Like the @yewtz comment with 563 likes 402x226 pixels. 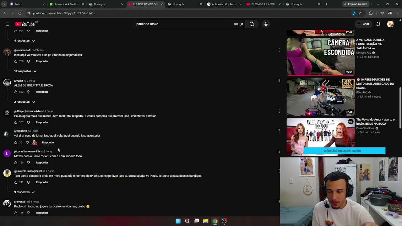click(16, 92)
